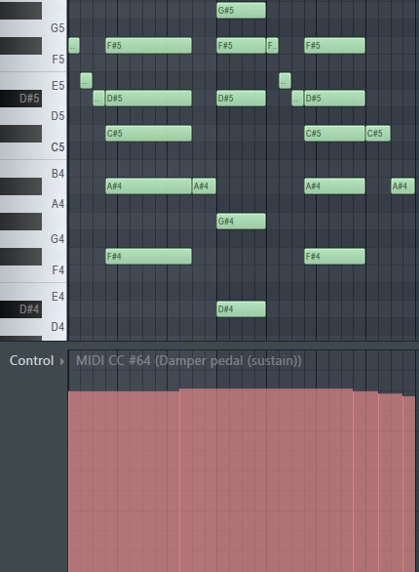This screenshot has height=572, width=419.
Task: Select the D#4 note in piano roll
Action: click(241, 309)
